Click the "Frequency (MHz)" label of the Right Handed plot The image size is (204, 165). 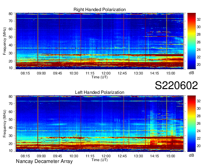click(4, 41)
